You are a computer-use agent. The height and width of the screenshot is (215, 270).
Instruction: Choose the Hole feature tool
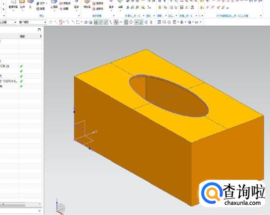(x=31, y=5)
